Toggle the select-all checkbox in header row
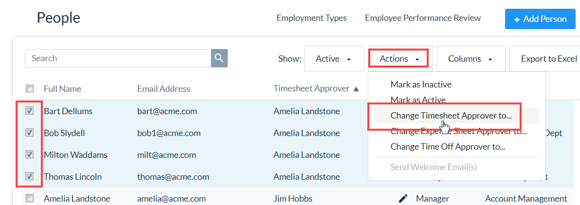Viewport: 580px width, 205px height. pyautogui.click(x=30, y=88)
